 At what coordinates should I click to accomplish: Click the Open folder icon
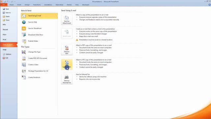click(x=4, y=16)
